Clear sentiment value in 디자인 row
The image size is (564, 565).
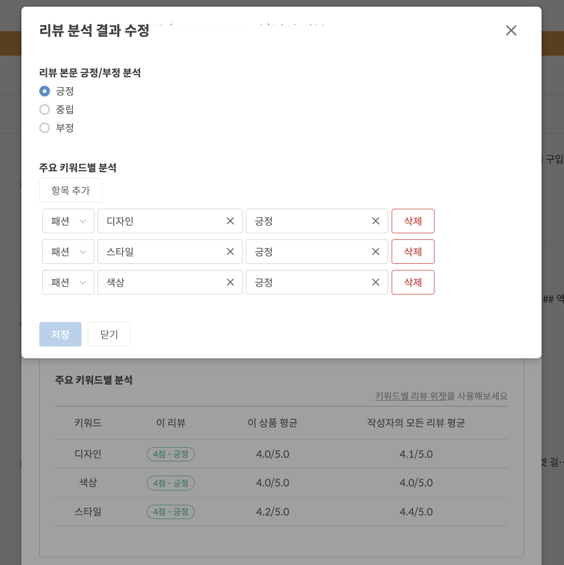[x=376, y=221]
